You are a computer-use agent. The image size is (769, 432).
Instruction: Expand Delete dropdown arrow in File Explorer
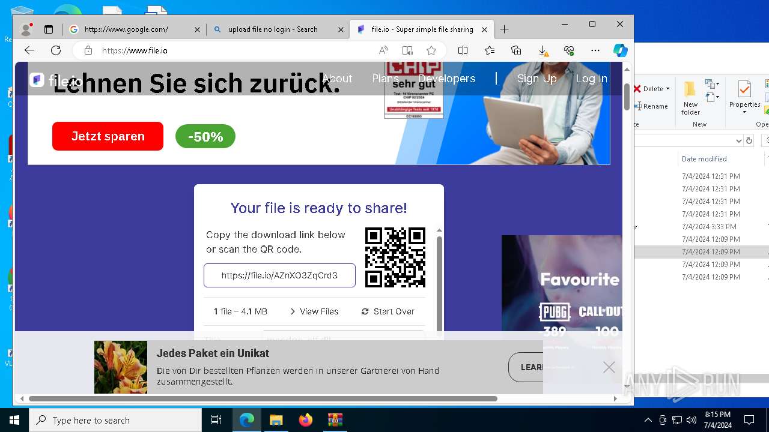pyautogui.click(x=667, y=89)
